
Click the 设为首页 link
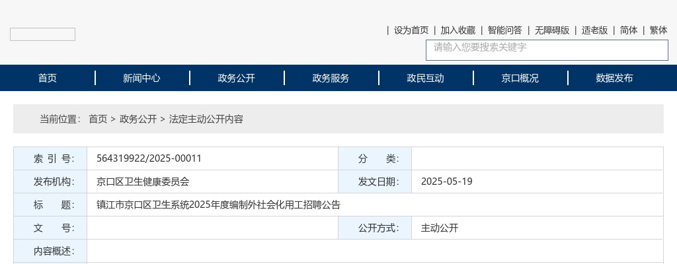click(x=411, y=30)
